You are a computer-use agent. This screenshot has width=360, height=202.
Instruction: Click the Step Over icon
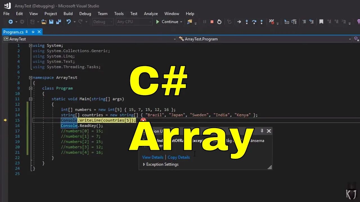[x=254, y=22]
